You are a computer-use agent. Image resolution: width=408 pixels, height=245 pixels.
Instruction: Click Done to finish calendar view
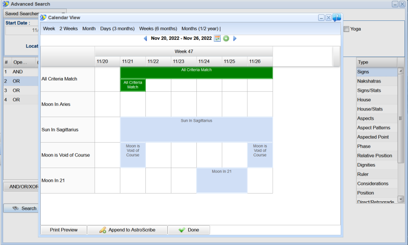tap(189, 230)
